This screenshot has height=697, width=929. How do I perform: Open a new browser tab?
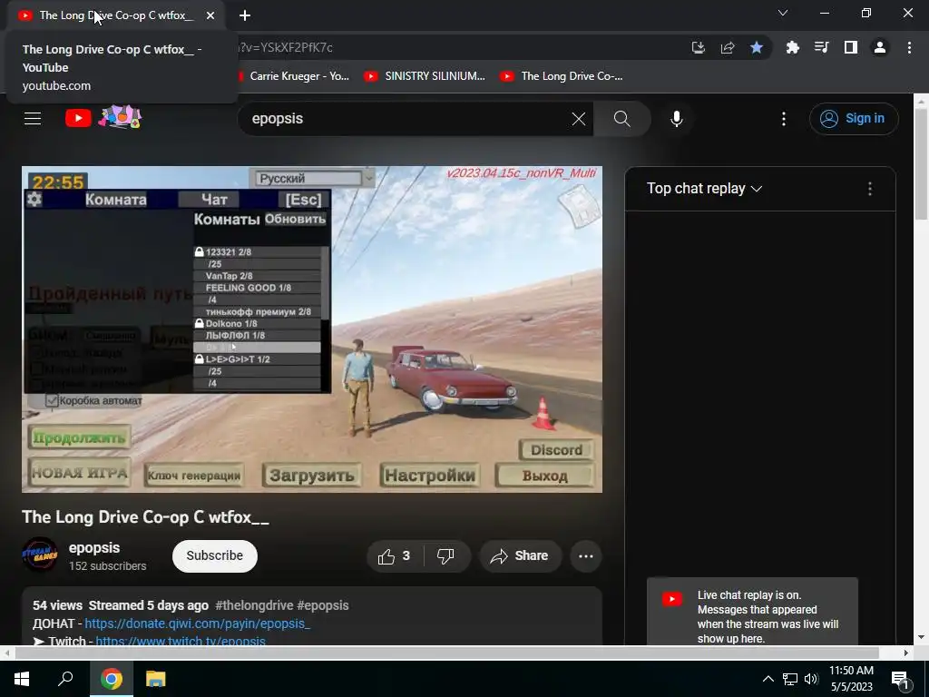[245, 15]
